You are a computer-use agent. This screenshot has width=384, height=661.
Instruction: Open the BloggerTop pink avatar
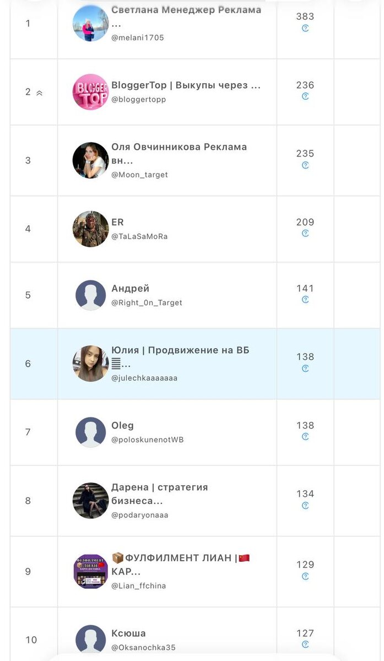click(90, 92)
